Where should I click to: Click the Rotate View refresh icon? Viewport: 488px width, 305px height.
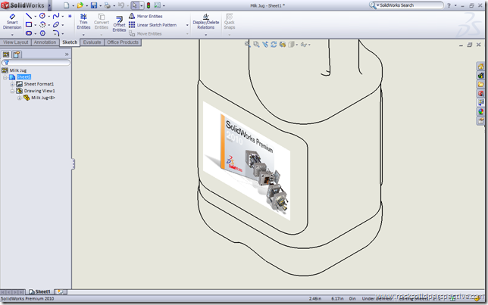pos(274,45)
